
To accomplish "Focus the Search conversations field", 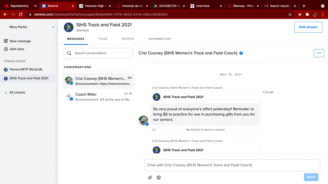I will (x=98, y=53).
